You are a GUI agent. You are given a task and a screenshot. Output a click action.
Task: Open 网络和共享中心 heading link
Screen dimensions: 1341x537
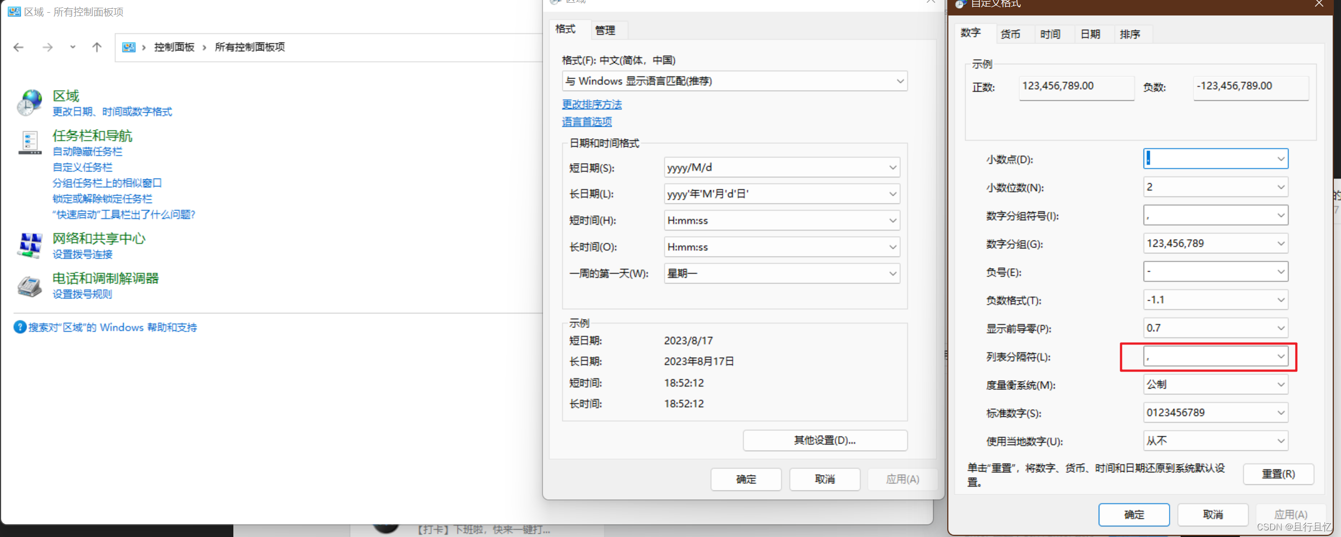pyautogui.click(x=99, y=238)
